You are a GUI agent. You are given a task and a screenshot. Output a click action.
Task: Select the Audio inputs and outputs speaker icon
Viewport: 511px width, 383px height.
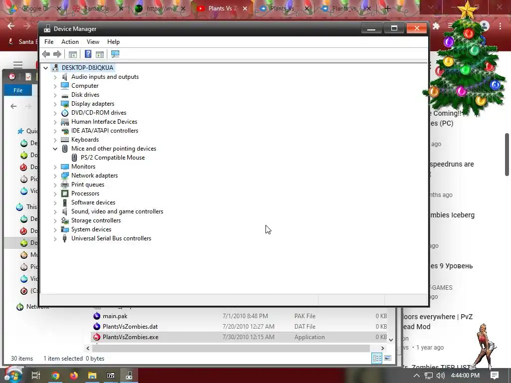click(65, 77)
